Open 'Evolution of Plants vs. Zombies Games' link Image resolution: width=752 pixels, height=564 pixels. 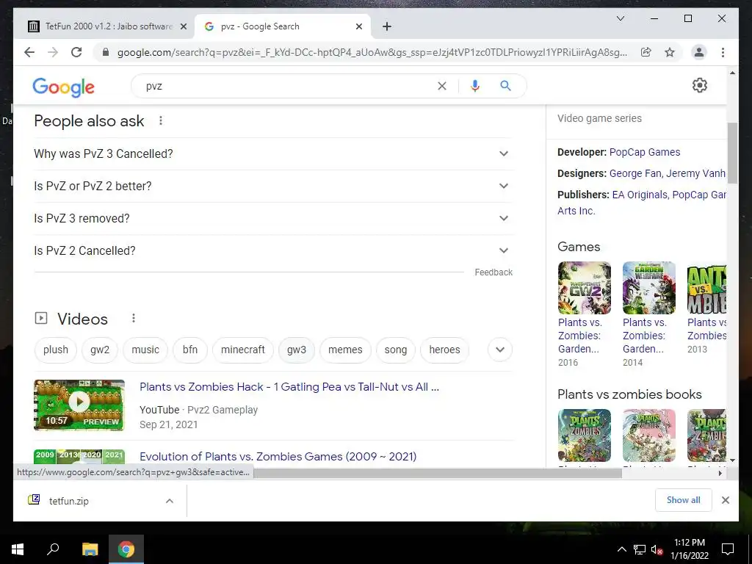pyautogui.click(x=278, y=457)
